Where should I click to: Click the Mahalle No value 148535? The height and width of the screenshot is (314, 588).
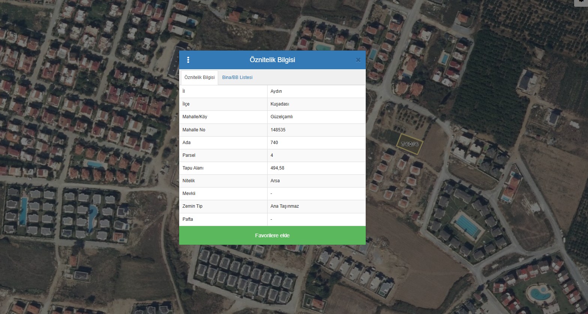coord(278,130)
